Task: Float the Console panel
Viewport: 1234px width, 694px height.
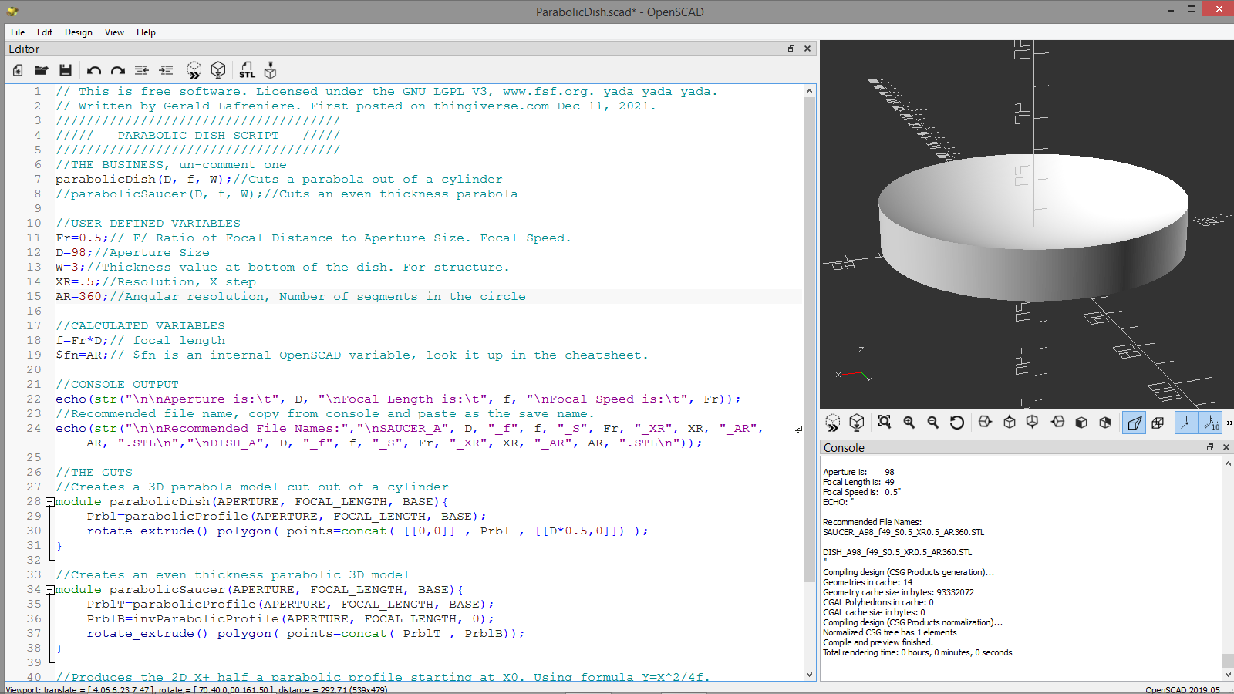Action: coord(1210,447)
